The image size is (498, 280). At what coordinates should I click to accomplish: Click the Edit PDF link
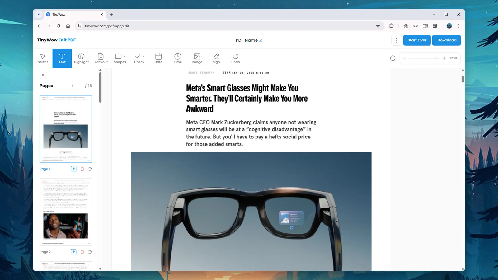coord(67,40)
